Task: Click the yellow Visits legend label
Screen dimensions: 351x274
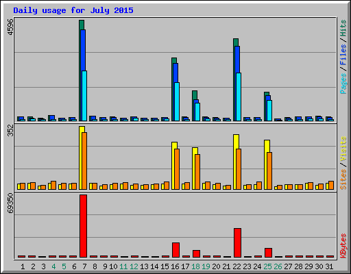Action: pyautogui.click(x=343, y=149)
